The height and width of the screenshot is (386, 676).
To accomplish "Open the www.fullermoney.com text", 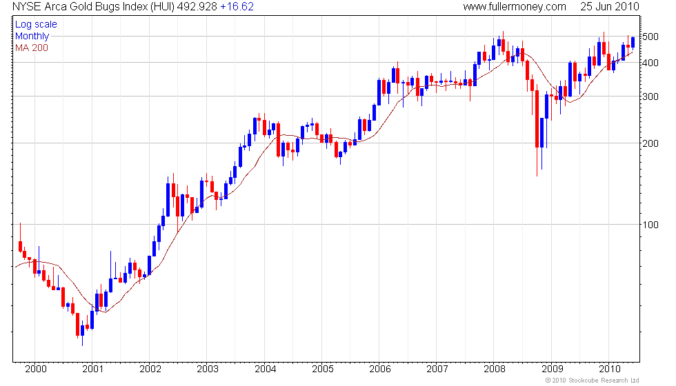I will (515, 6).
